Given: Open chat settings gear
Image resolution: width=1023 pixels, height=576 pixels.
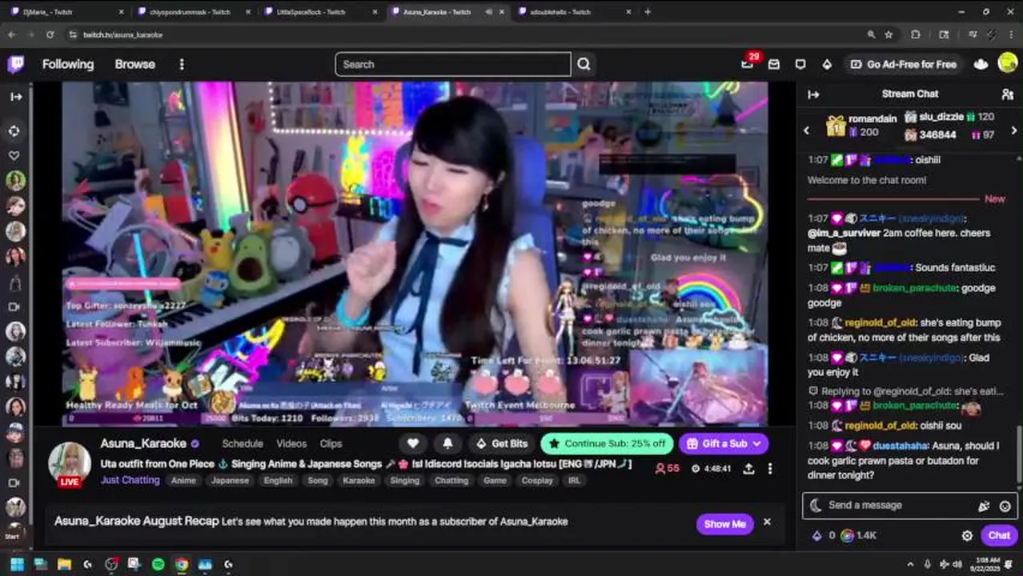Looking at the screenshot, I should pos(967,536).
